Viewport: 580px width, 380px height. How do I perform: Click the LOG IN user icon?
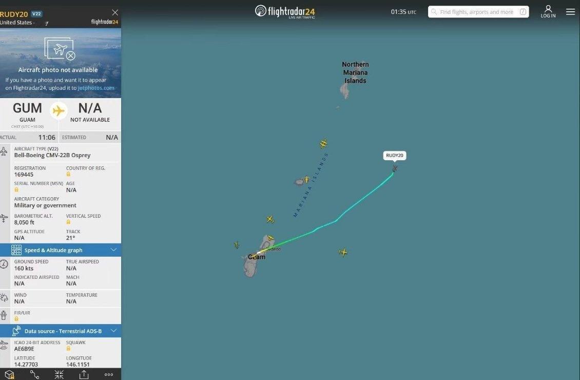coord(548,11)
